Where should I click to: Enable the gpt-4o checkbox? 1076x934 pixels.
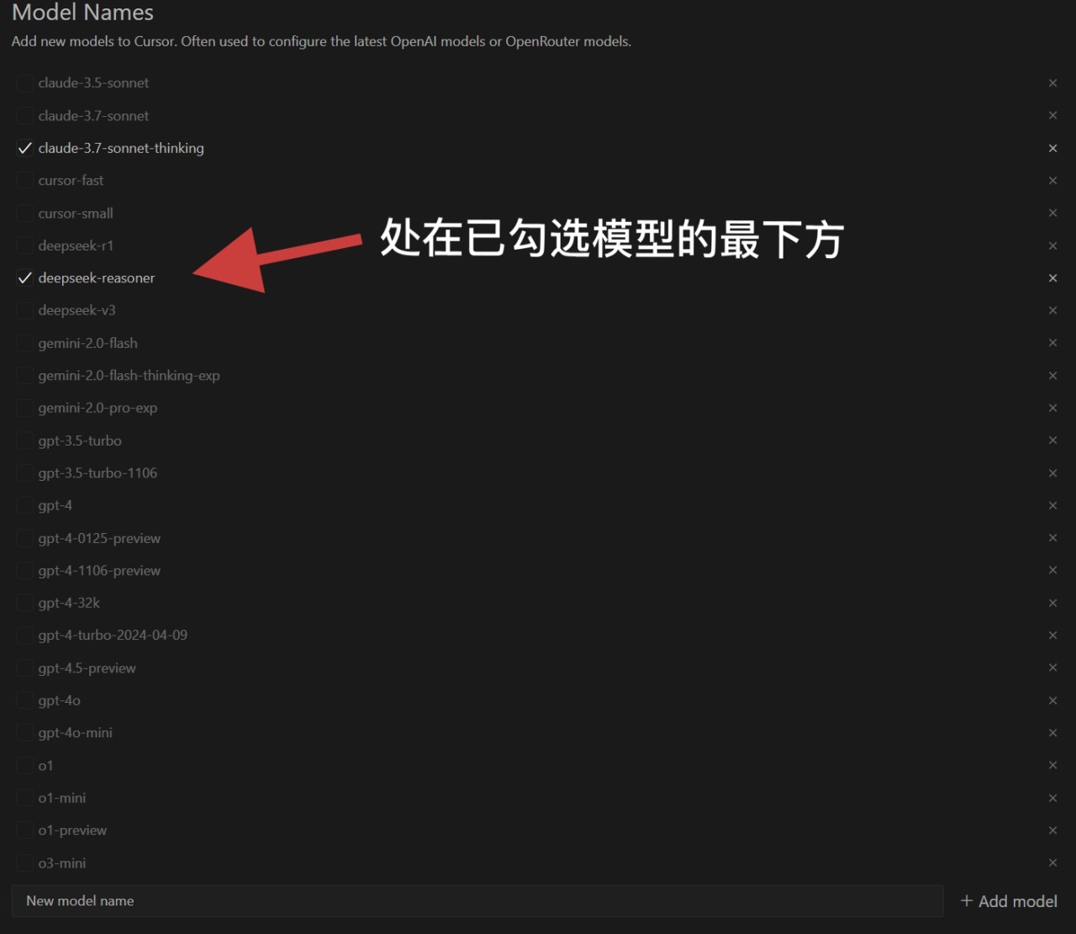pos(24,700)
